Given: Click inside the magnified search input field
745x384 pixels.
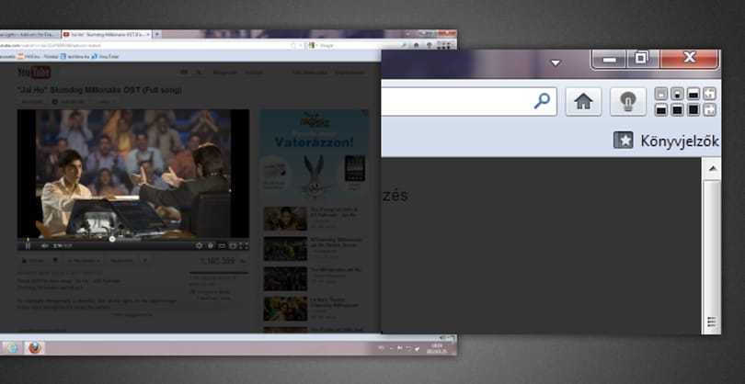Looking at the screenshot, I should [468, 101].
